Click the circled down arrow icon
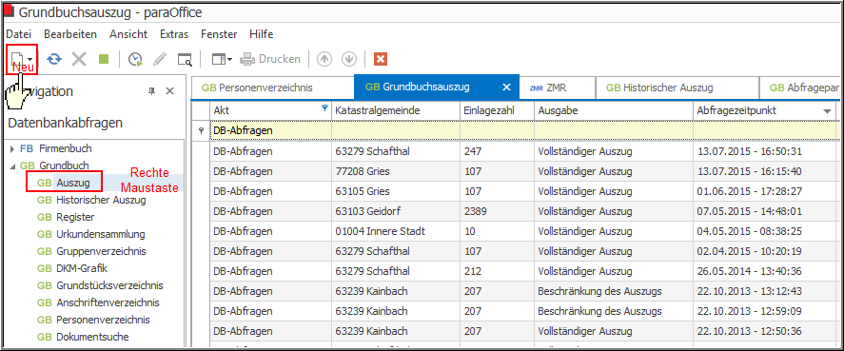 [349, 59]
